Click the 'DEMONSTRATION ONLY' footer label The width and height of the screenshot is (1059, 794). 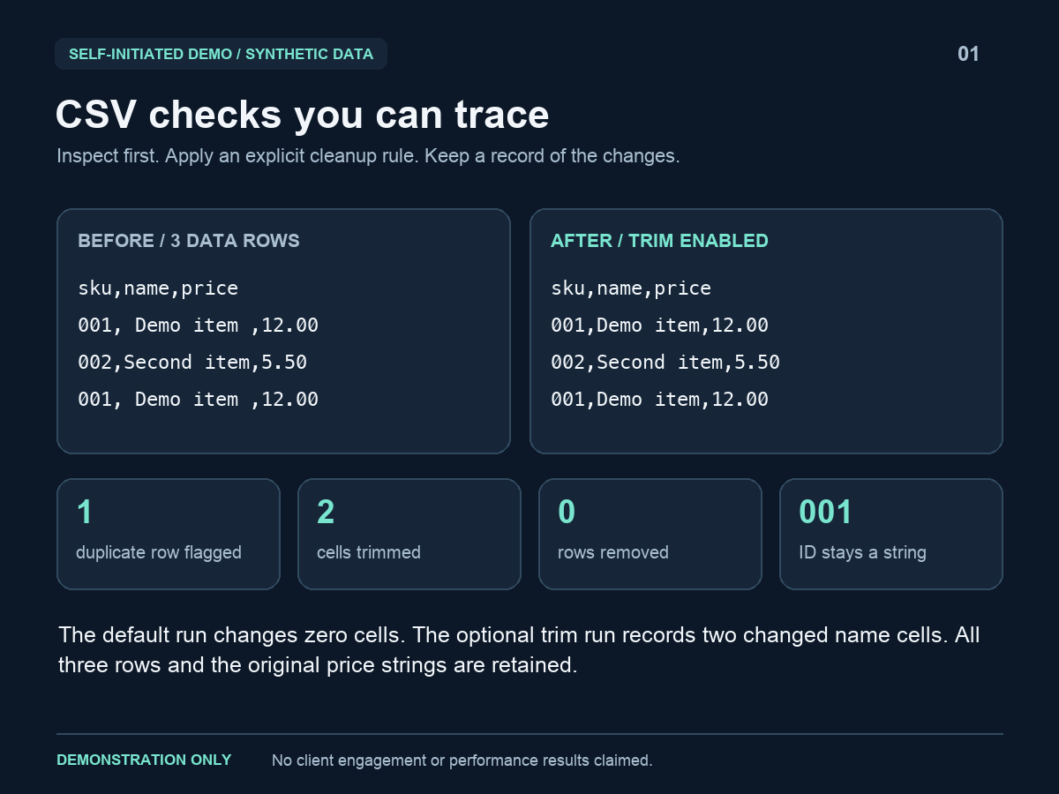(x=144, y=760)
